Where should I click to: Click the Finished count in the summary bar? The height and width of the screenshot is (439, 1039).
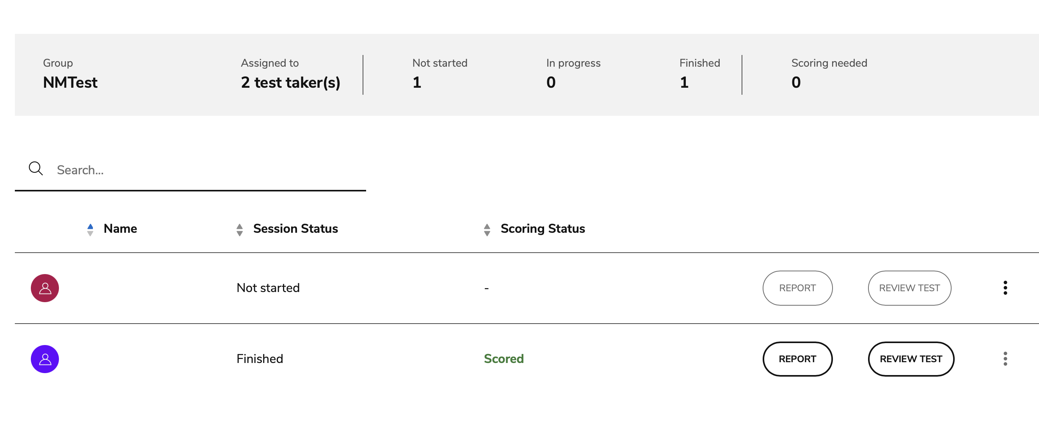(684, 82)
